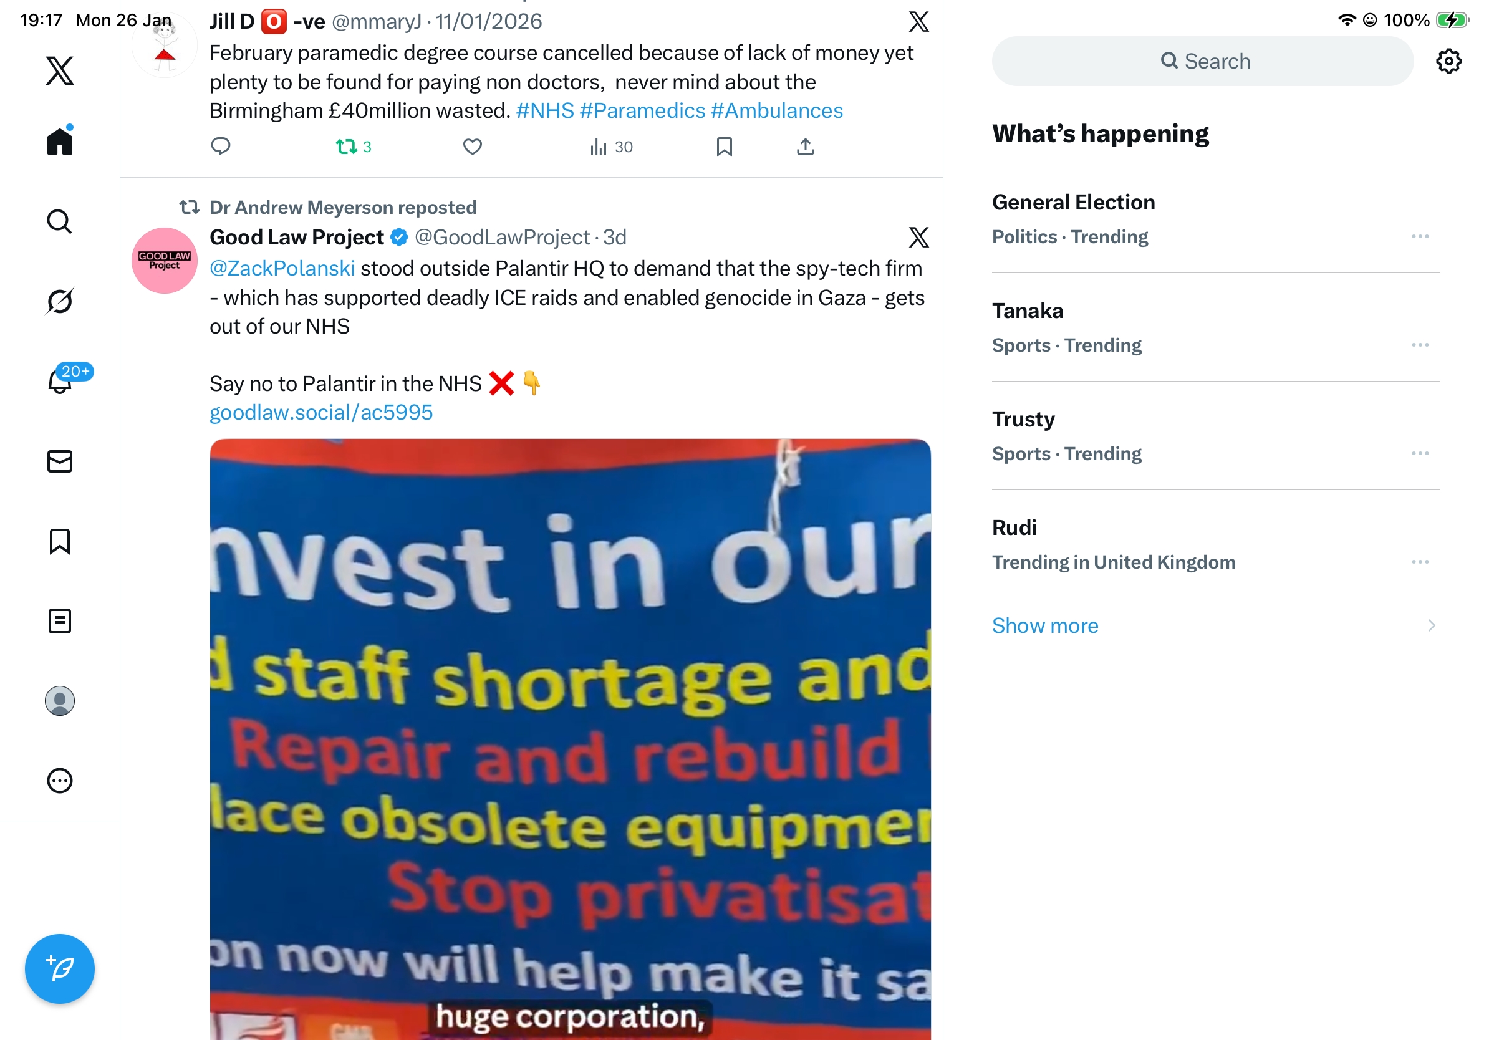Open the goodlaw.social/ac5995 link

click(x=321, y=412)
